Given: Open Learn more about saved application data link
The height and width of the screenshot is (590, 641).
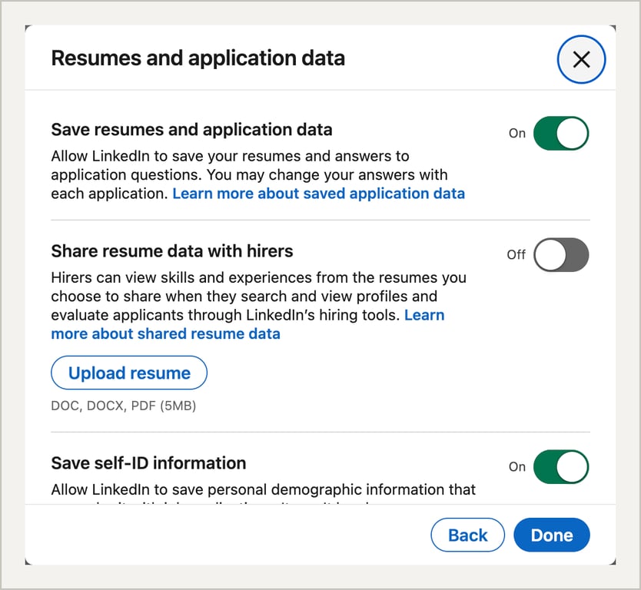Looking at the screenshot, I should (318, 194).
